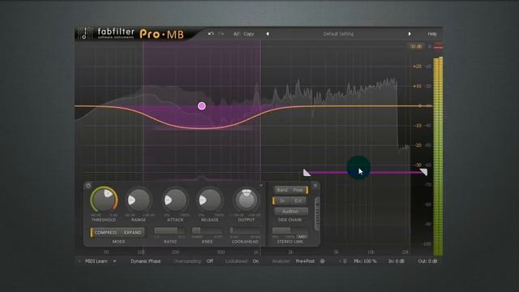The image size is (519, 292).
Task: Click the Audition side chain button
Action: pyautogui.click(x=290, y=211)
